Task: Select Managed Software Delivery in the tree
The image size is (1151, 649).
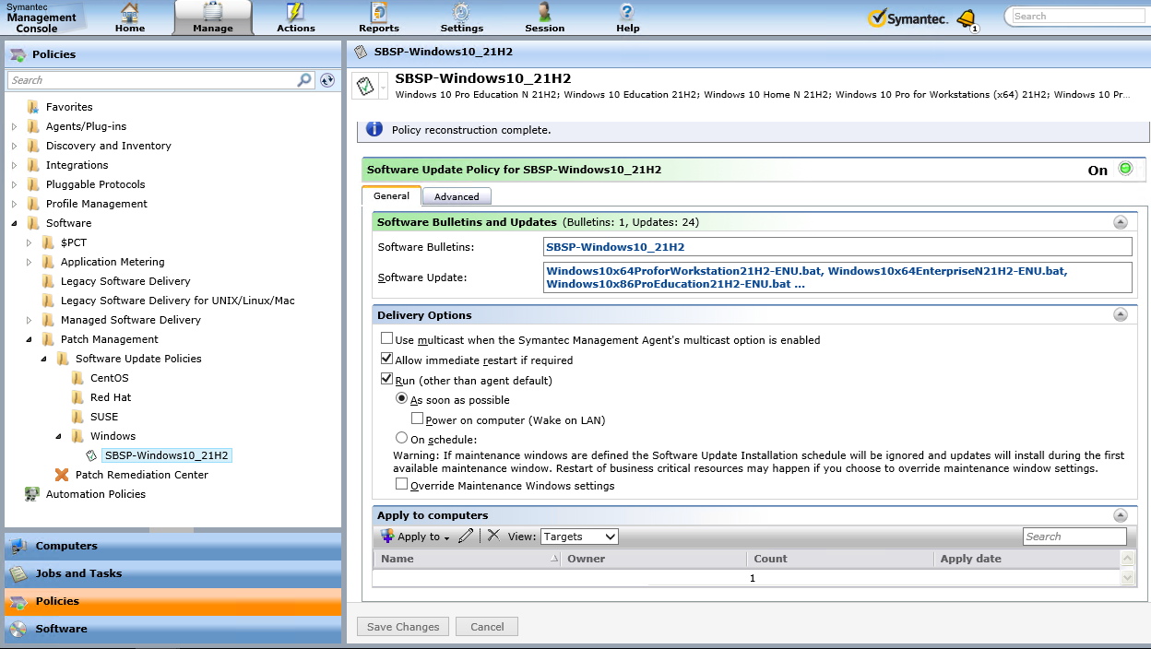Action: 131,320
